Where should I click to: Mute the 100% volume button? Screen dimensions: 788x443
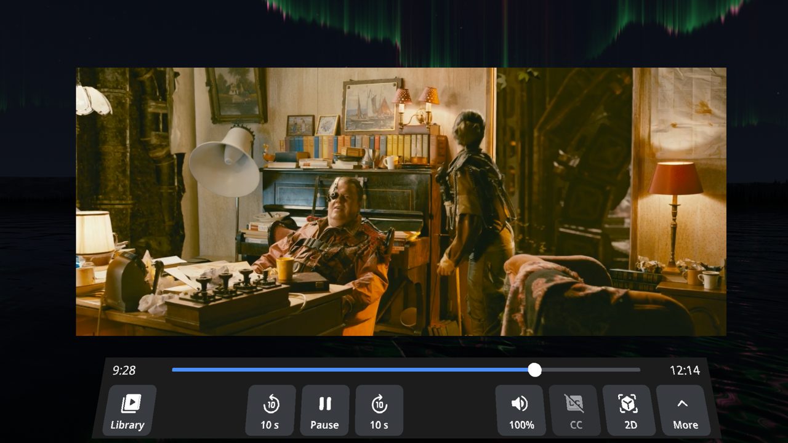tap(520, 410)
